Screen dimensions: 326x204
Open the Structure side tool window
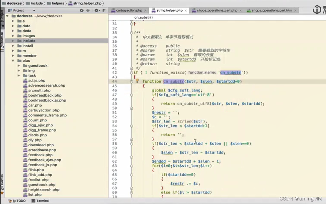coord(2,42)
